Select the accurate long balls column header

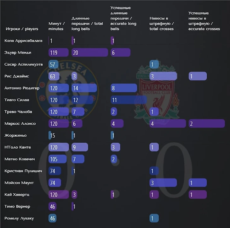click(124, 18)
